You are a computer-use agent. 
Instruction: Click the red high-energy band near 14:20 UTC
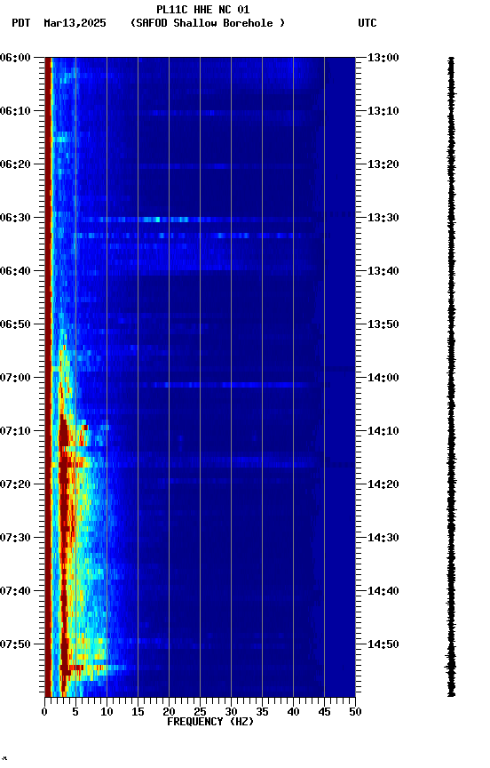click(64, 484)
